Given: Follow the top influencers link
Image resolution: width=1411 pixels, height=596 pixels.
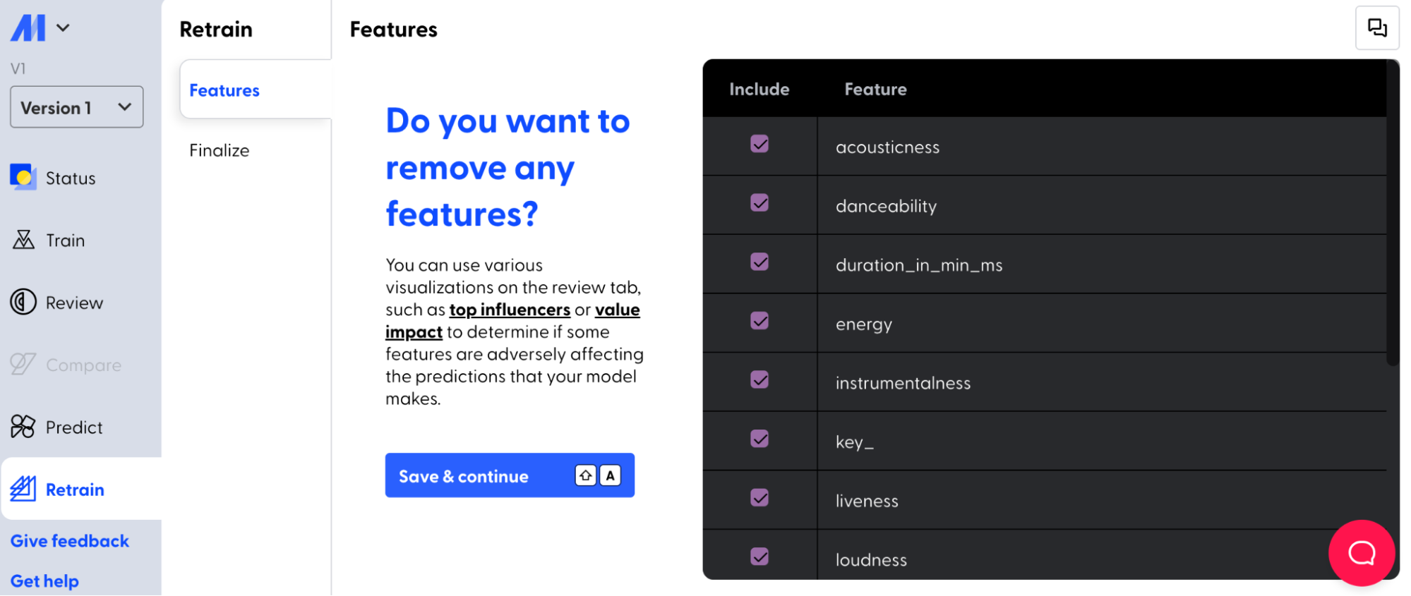Looking at the screenshot, I should coord(510,310).
